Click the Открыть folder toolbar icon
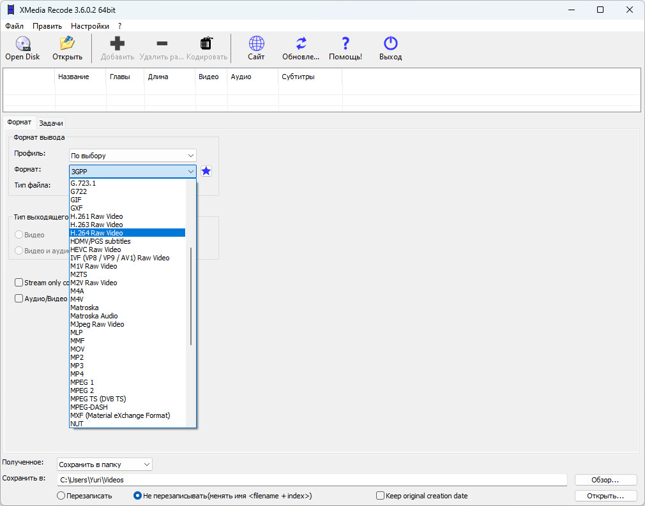 pos(67,43)
